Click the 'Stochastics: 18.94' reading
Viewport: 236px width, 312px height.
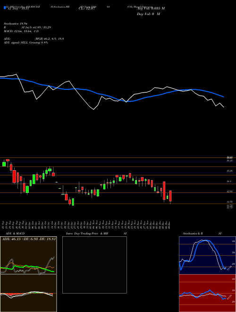(16, 24)
